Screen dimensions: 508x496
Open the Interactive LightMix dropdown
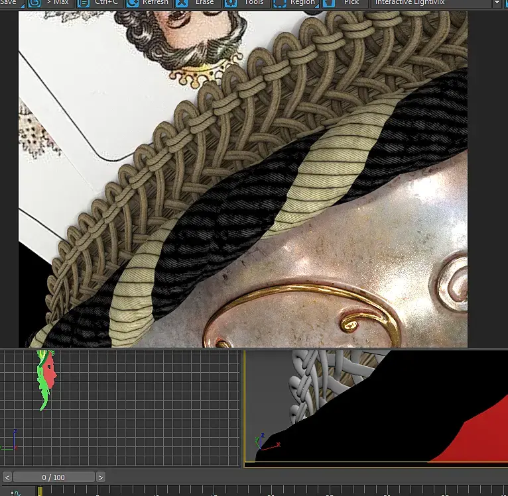[436, 3]
